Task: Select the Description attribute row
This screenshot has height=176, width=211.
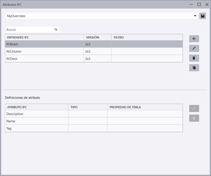Action: click(94, 114)
